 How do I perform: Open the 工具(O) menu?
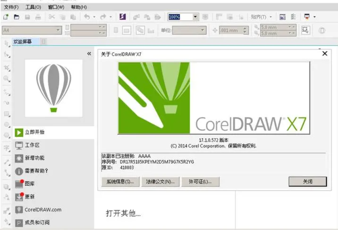coord(33,7)
